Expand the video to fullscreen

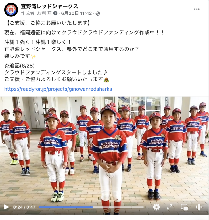tap(170, 207)
